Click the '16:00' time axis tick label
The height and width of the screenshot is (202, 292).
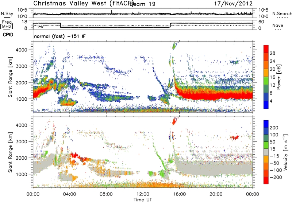click(x=179, y=194)
